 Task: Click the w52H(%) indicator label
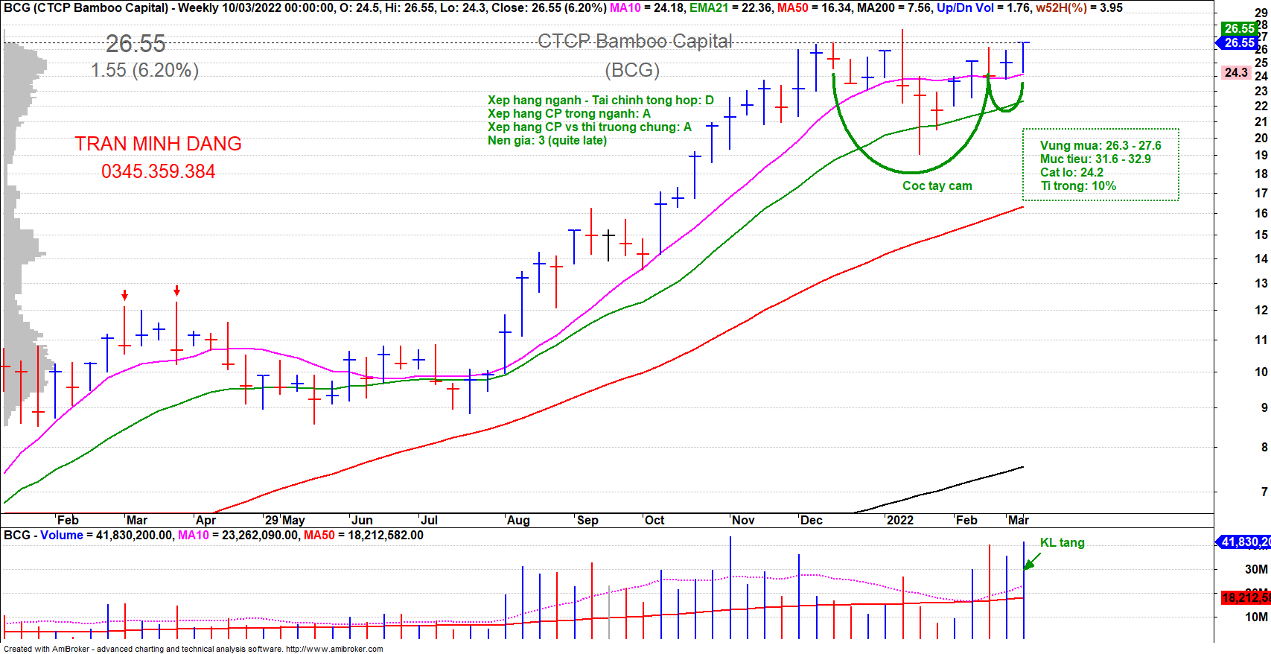pyautogui.click(x=1062, y=7)
